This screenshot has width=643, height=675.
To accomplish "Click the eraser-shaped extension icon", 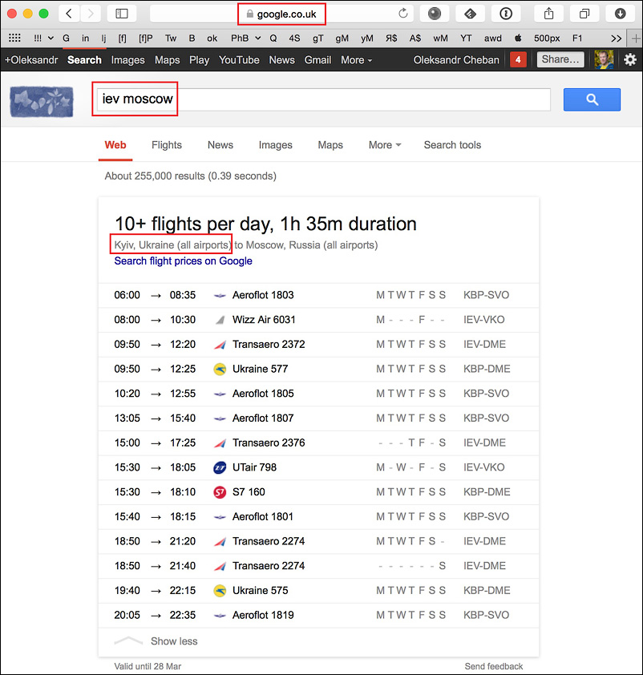I will tap(470, 14).
